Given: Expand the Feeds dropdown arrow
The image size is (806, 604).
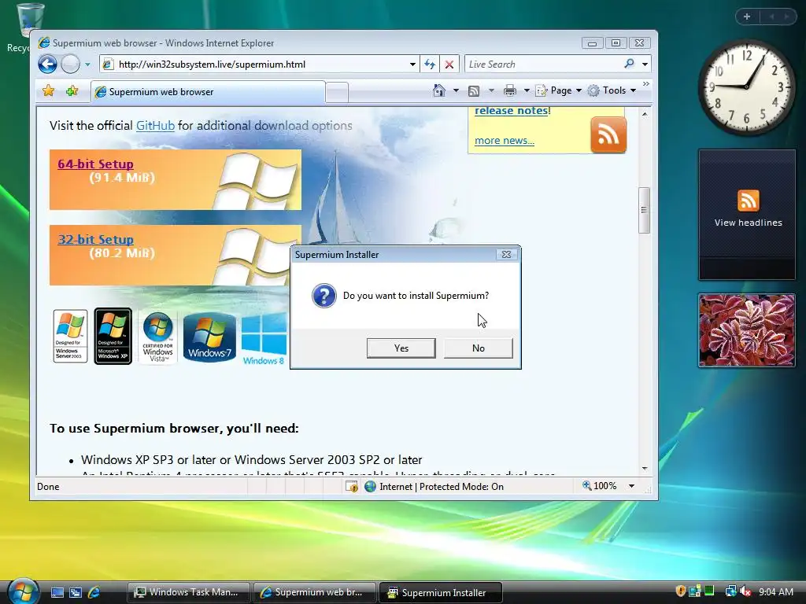Looking at the screenshot, I should [x=491, y=91].
